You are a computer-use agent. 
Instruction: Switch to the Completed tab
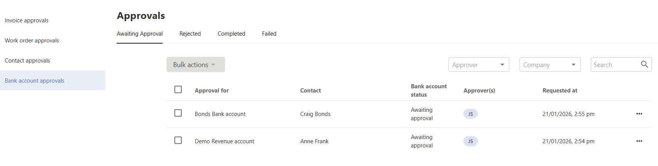(231, 34)
